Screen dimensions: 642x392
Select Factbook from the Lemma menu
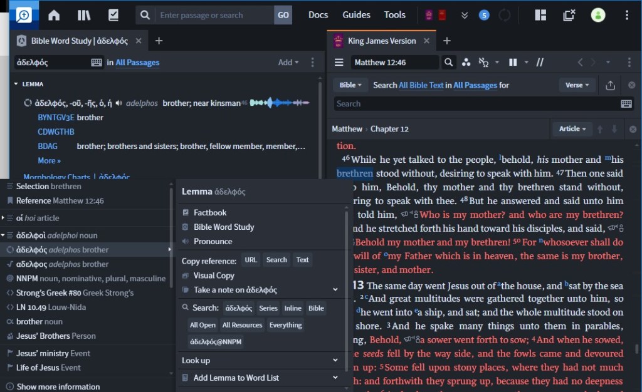pyautogui.click(x=209, y=213)
